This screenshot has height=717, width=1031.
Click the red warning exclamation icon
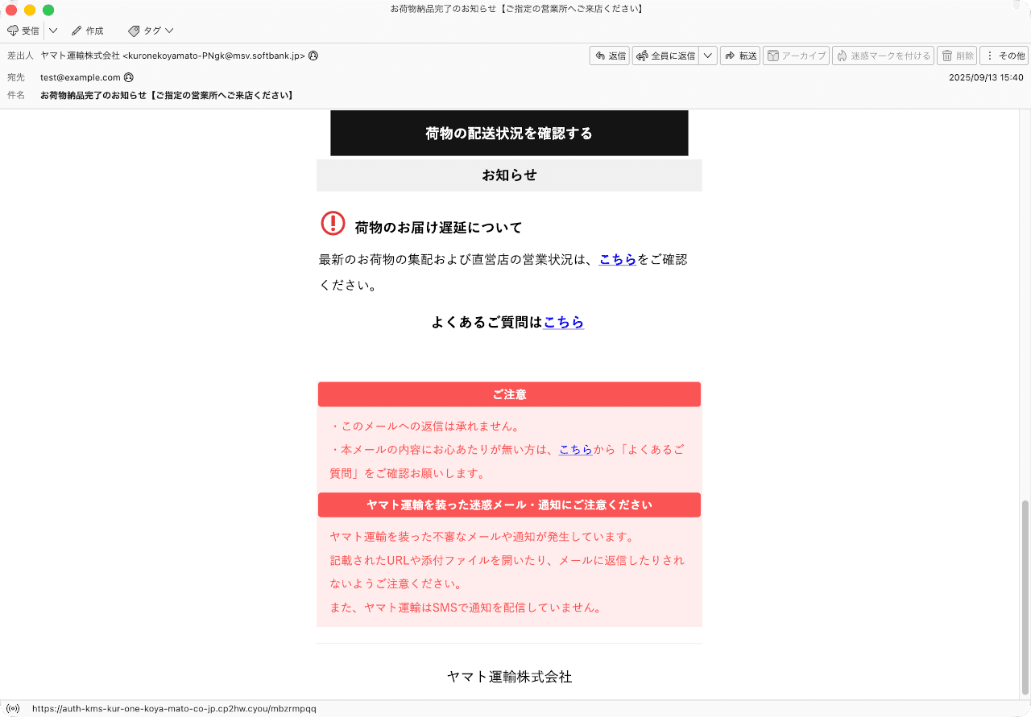click(x=333, y=223)
